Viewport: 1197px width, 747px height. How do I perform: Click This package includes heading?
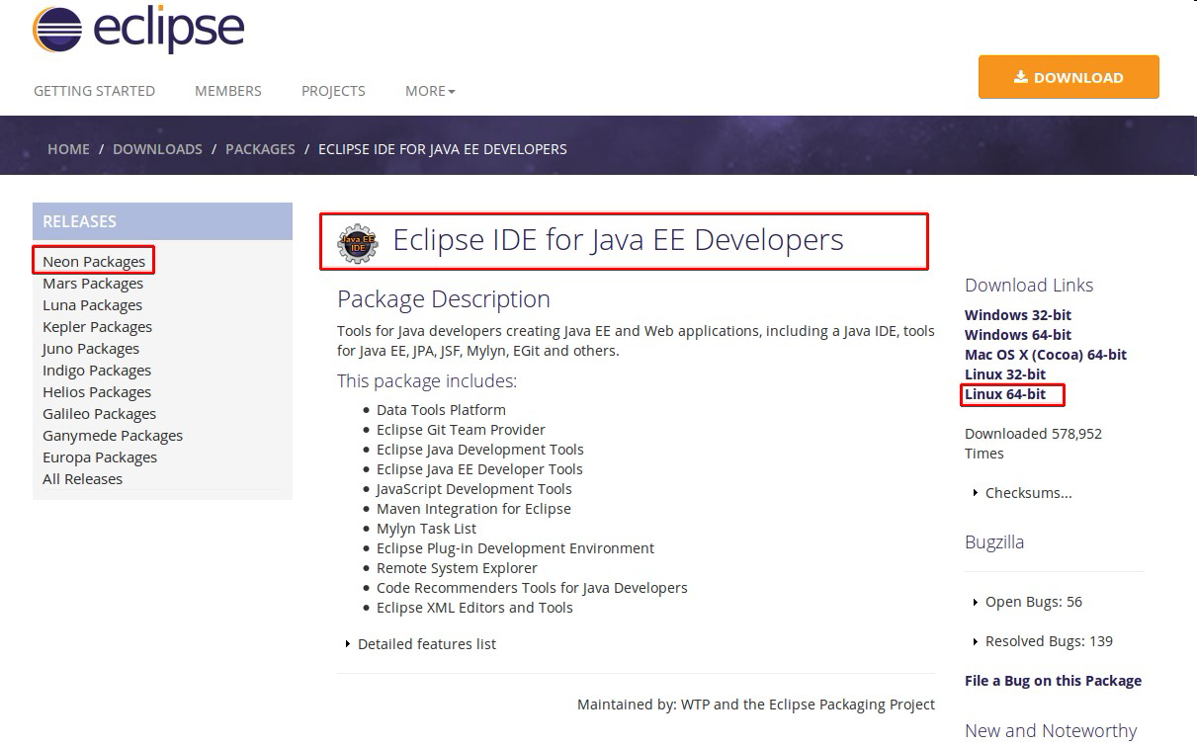pos(427,381)
